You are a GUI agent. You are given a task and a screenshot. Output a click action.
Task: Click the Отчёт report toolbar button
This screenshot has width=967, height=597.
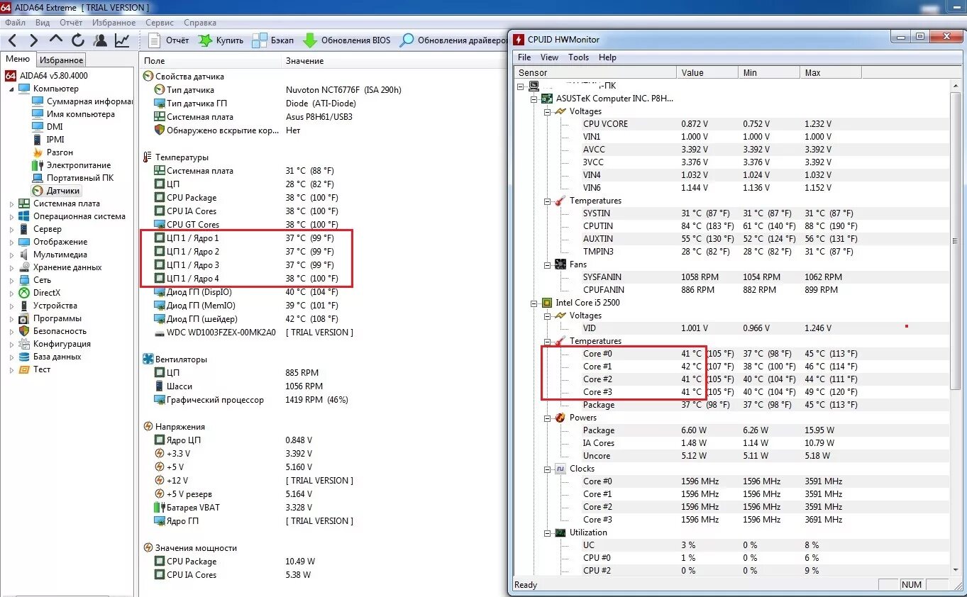click(169, 40)
